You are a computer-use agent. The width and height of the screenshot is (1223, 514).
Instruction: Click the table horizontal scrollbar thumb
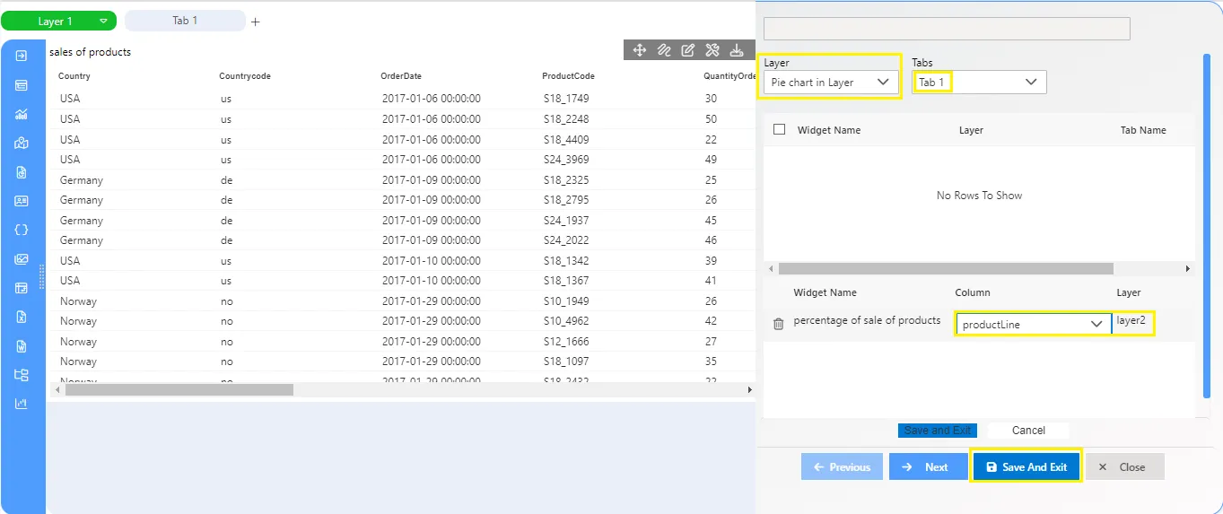[179, 389]
